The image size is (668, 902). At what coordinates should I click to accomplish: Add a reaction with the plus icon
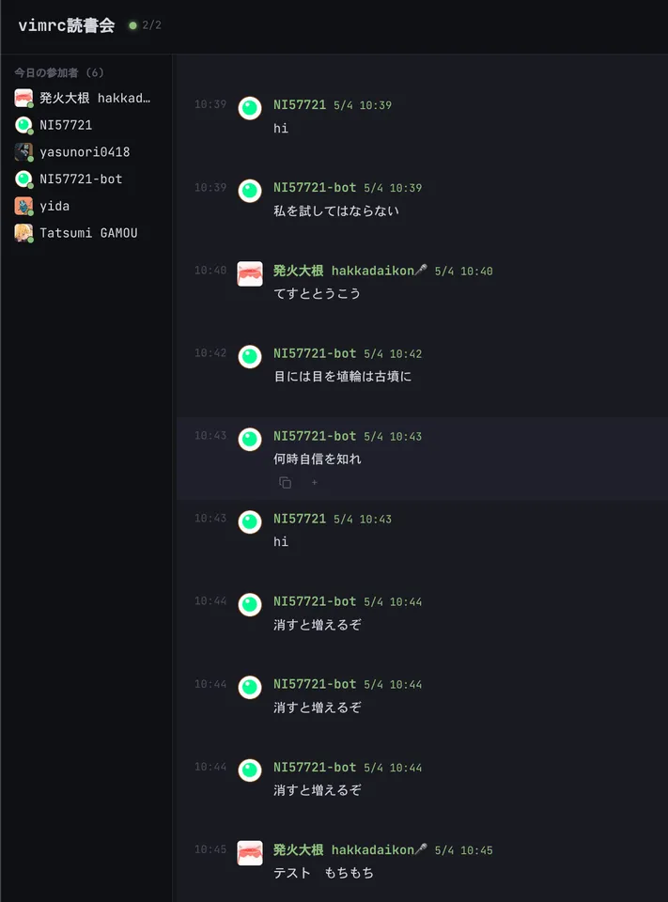[314, 483]
